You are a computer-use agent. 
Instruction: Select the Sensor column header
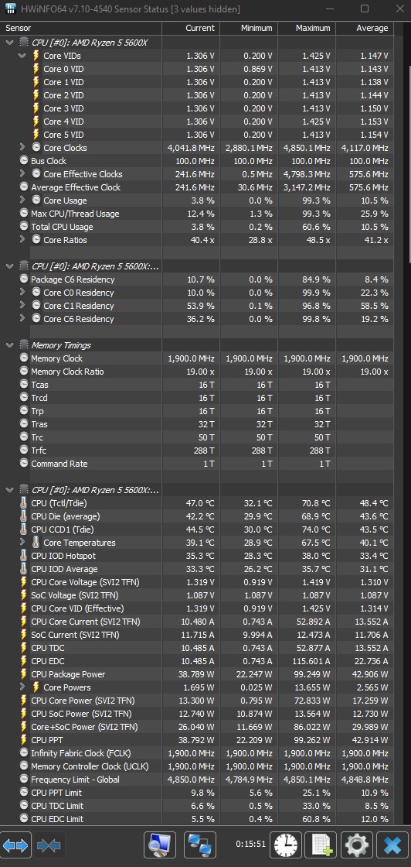point(81,28)
